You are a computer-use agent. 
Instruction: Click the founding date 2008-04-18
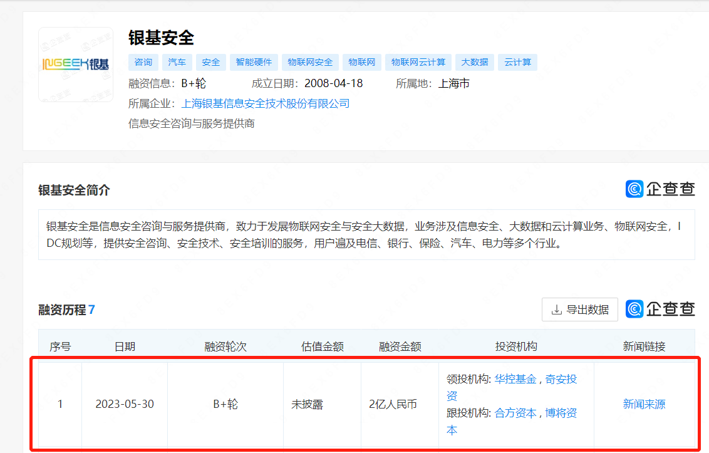pos(334,83)
